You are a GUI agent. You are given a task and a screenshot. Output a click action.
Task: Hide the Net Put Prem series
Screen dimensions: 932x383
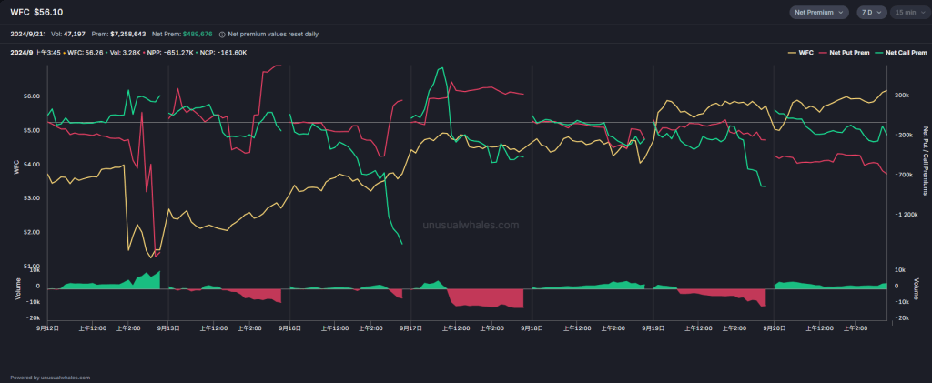[847, 53]
